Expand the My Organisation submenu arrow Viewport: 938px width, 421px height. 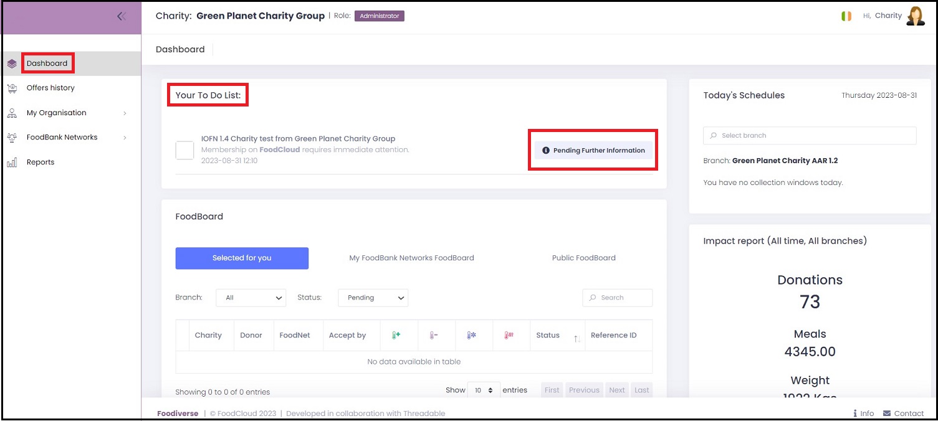(125, 113)
